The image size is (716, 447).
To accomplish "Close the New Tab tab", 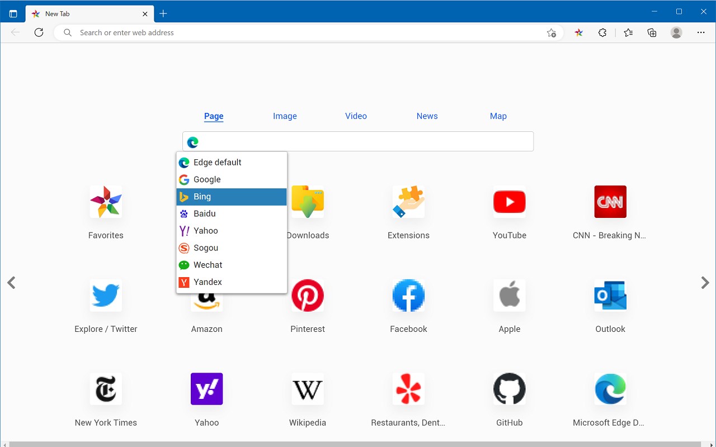I will click(x=145, y=13).
